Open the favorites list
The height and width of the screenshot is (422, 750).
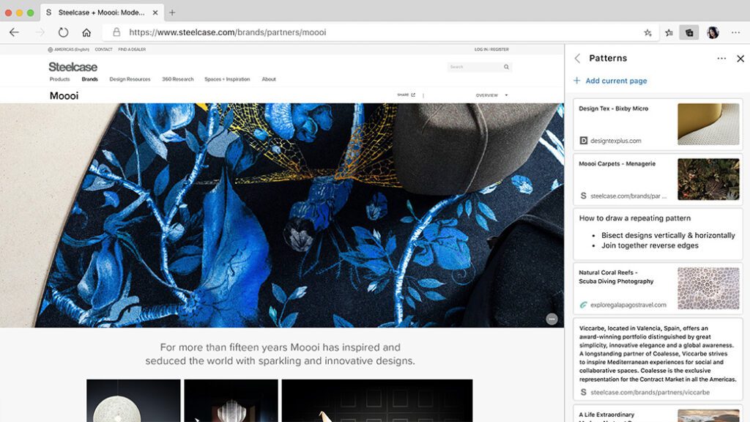tap(669, 32)
